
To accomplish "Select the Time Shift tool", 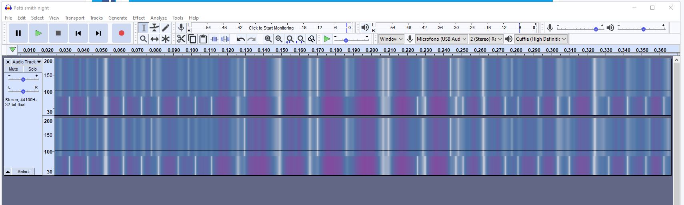I will [154, 39].
